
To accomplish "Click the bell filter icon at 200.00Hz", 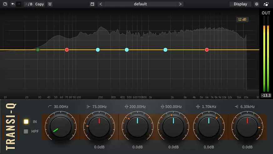I will (126, 106).
